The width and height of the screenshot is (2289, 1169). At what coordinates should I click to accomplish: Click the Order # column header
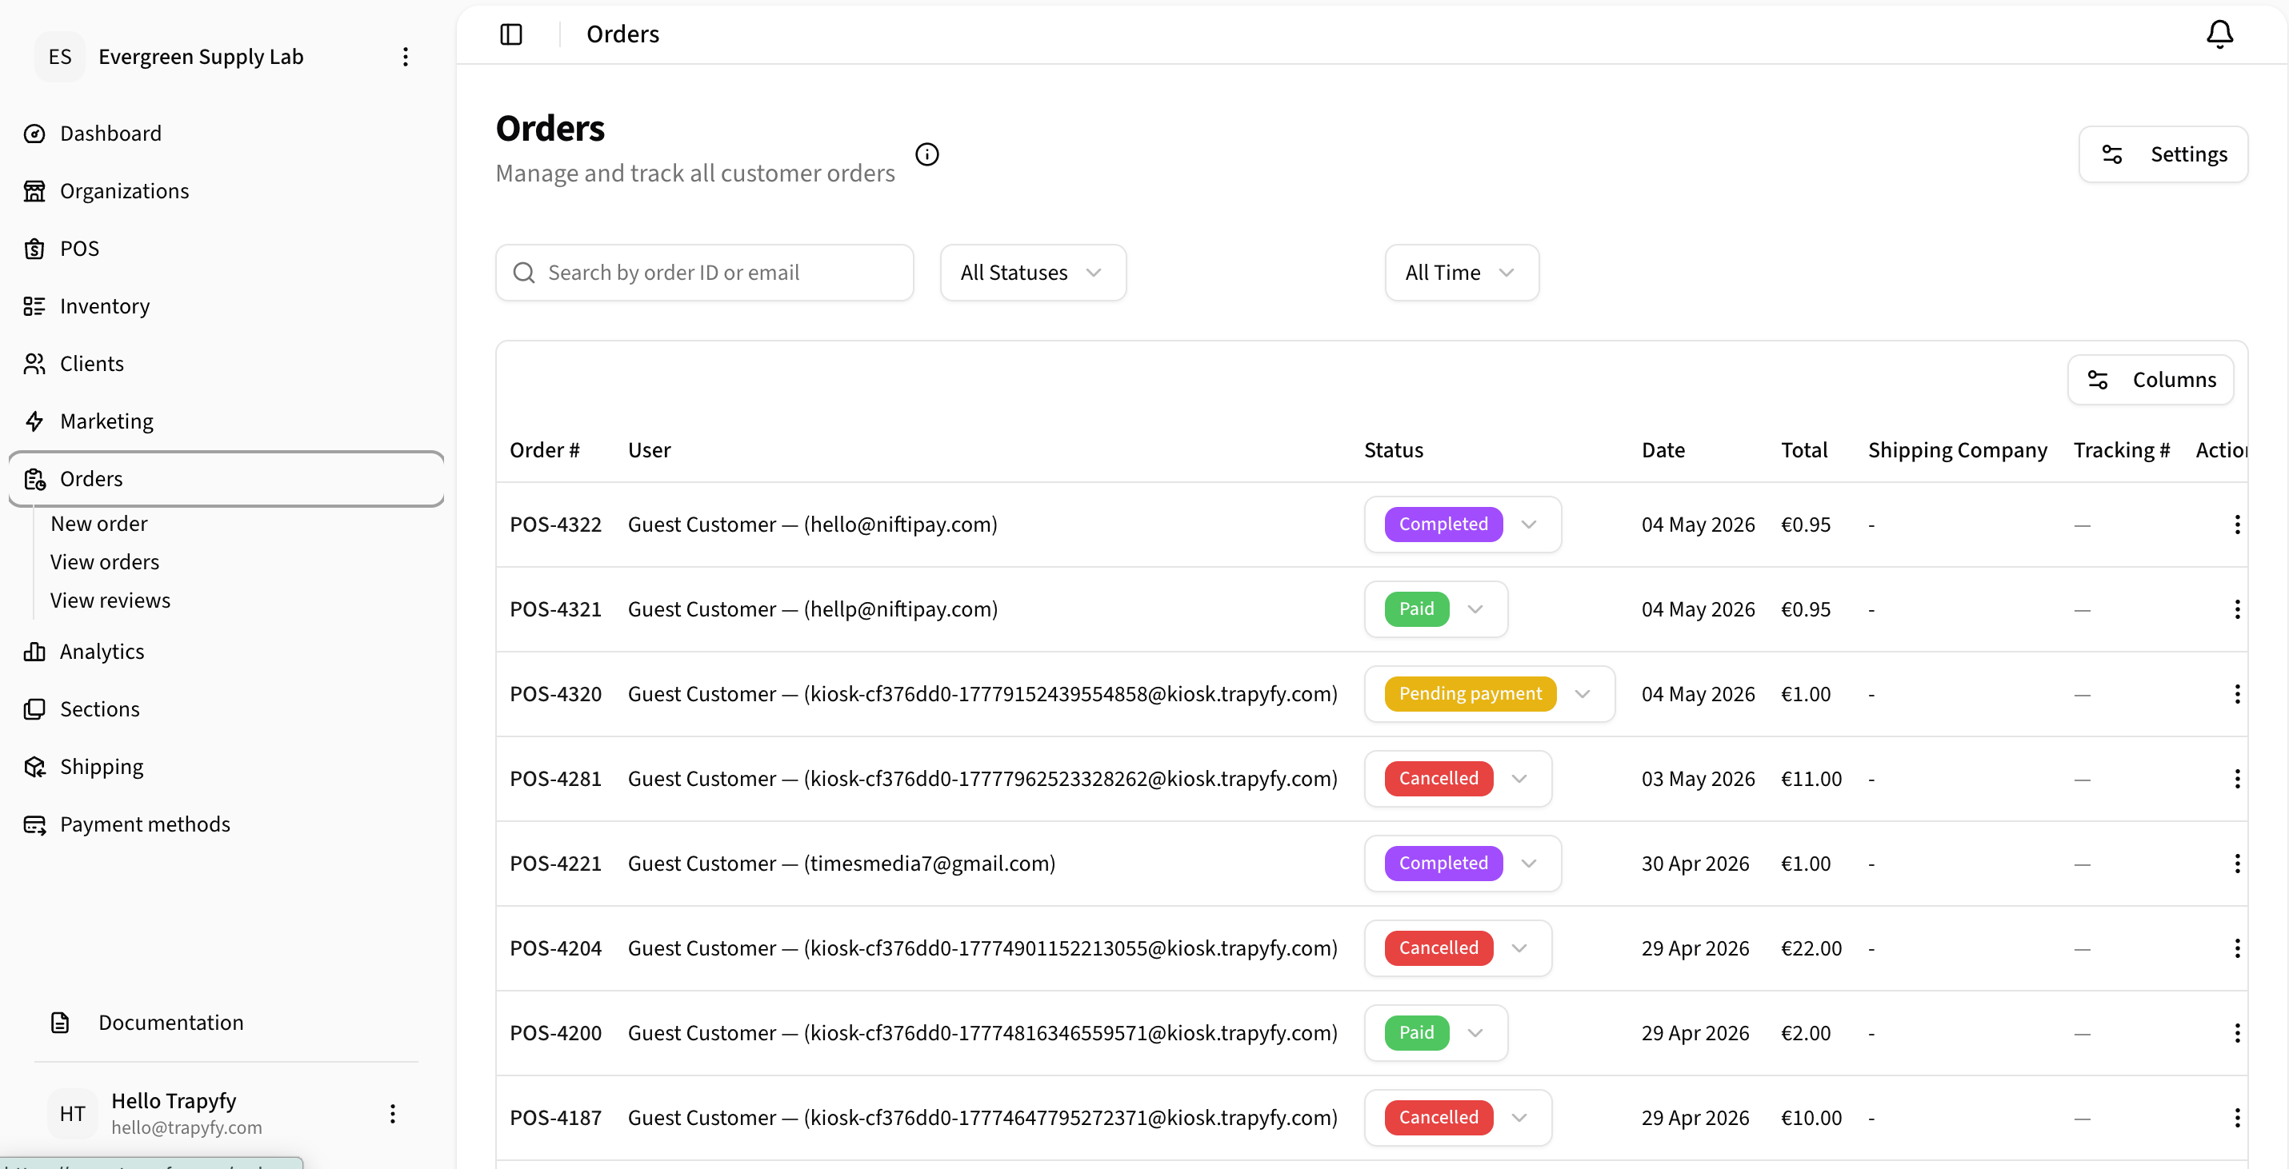pyautogui.click(x=545, y=450)
